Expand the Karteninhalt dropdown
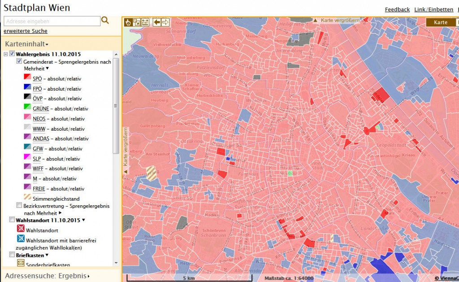 pos(26,44)
